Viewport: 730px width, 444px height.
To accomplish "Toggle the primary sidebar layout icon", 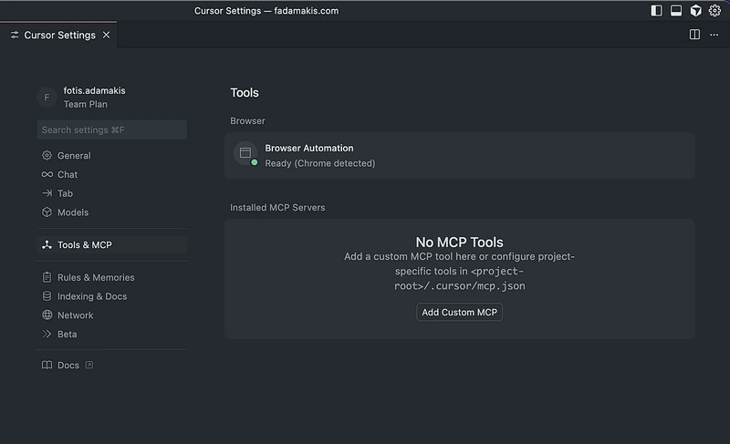I will (x=656, y=11).
